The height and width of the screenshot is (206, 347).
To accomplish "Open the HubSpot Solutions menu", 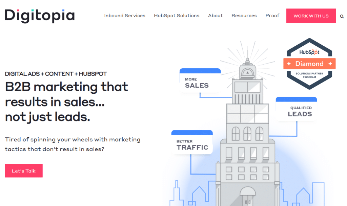I will 177,16.
